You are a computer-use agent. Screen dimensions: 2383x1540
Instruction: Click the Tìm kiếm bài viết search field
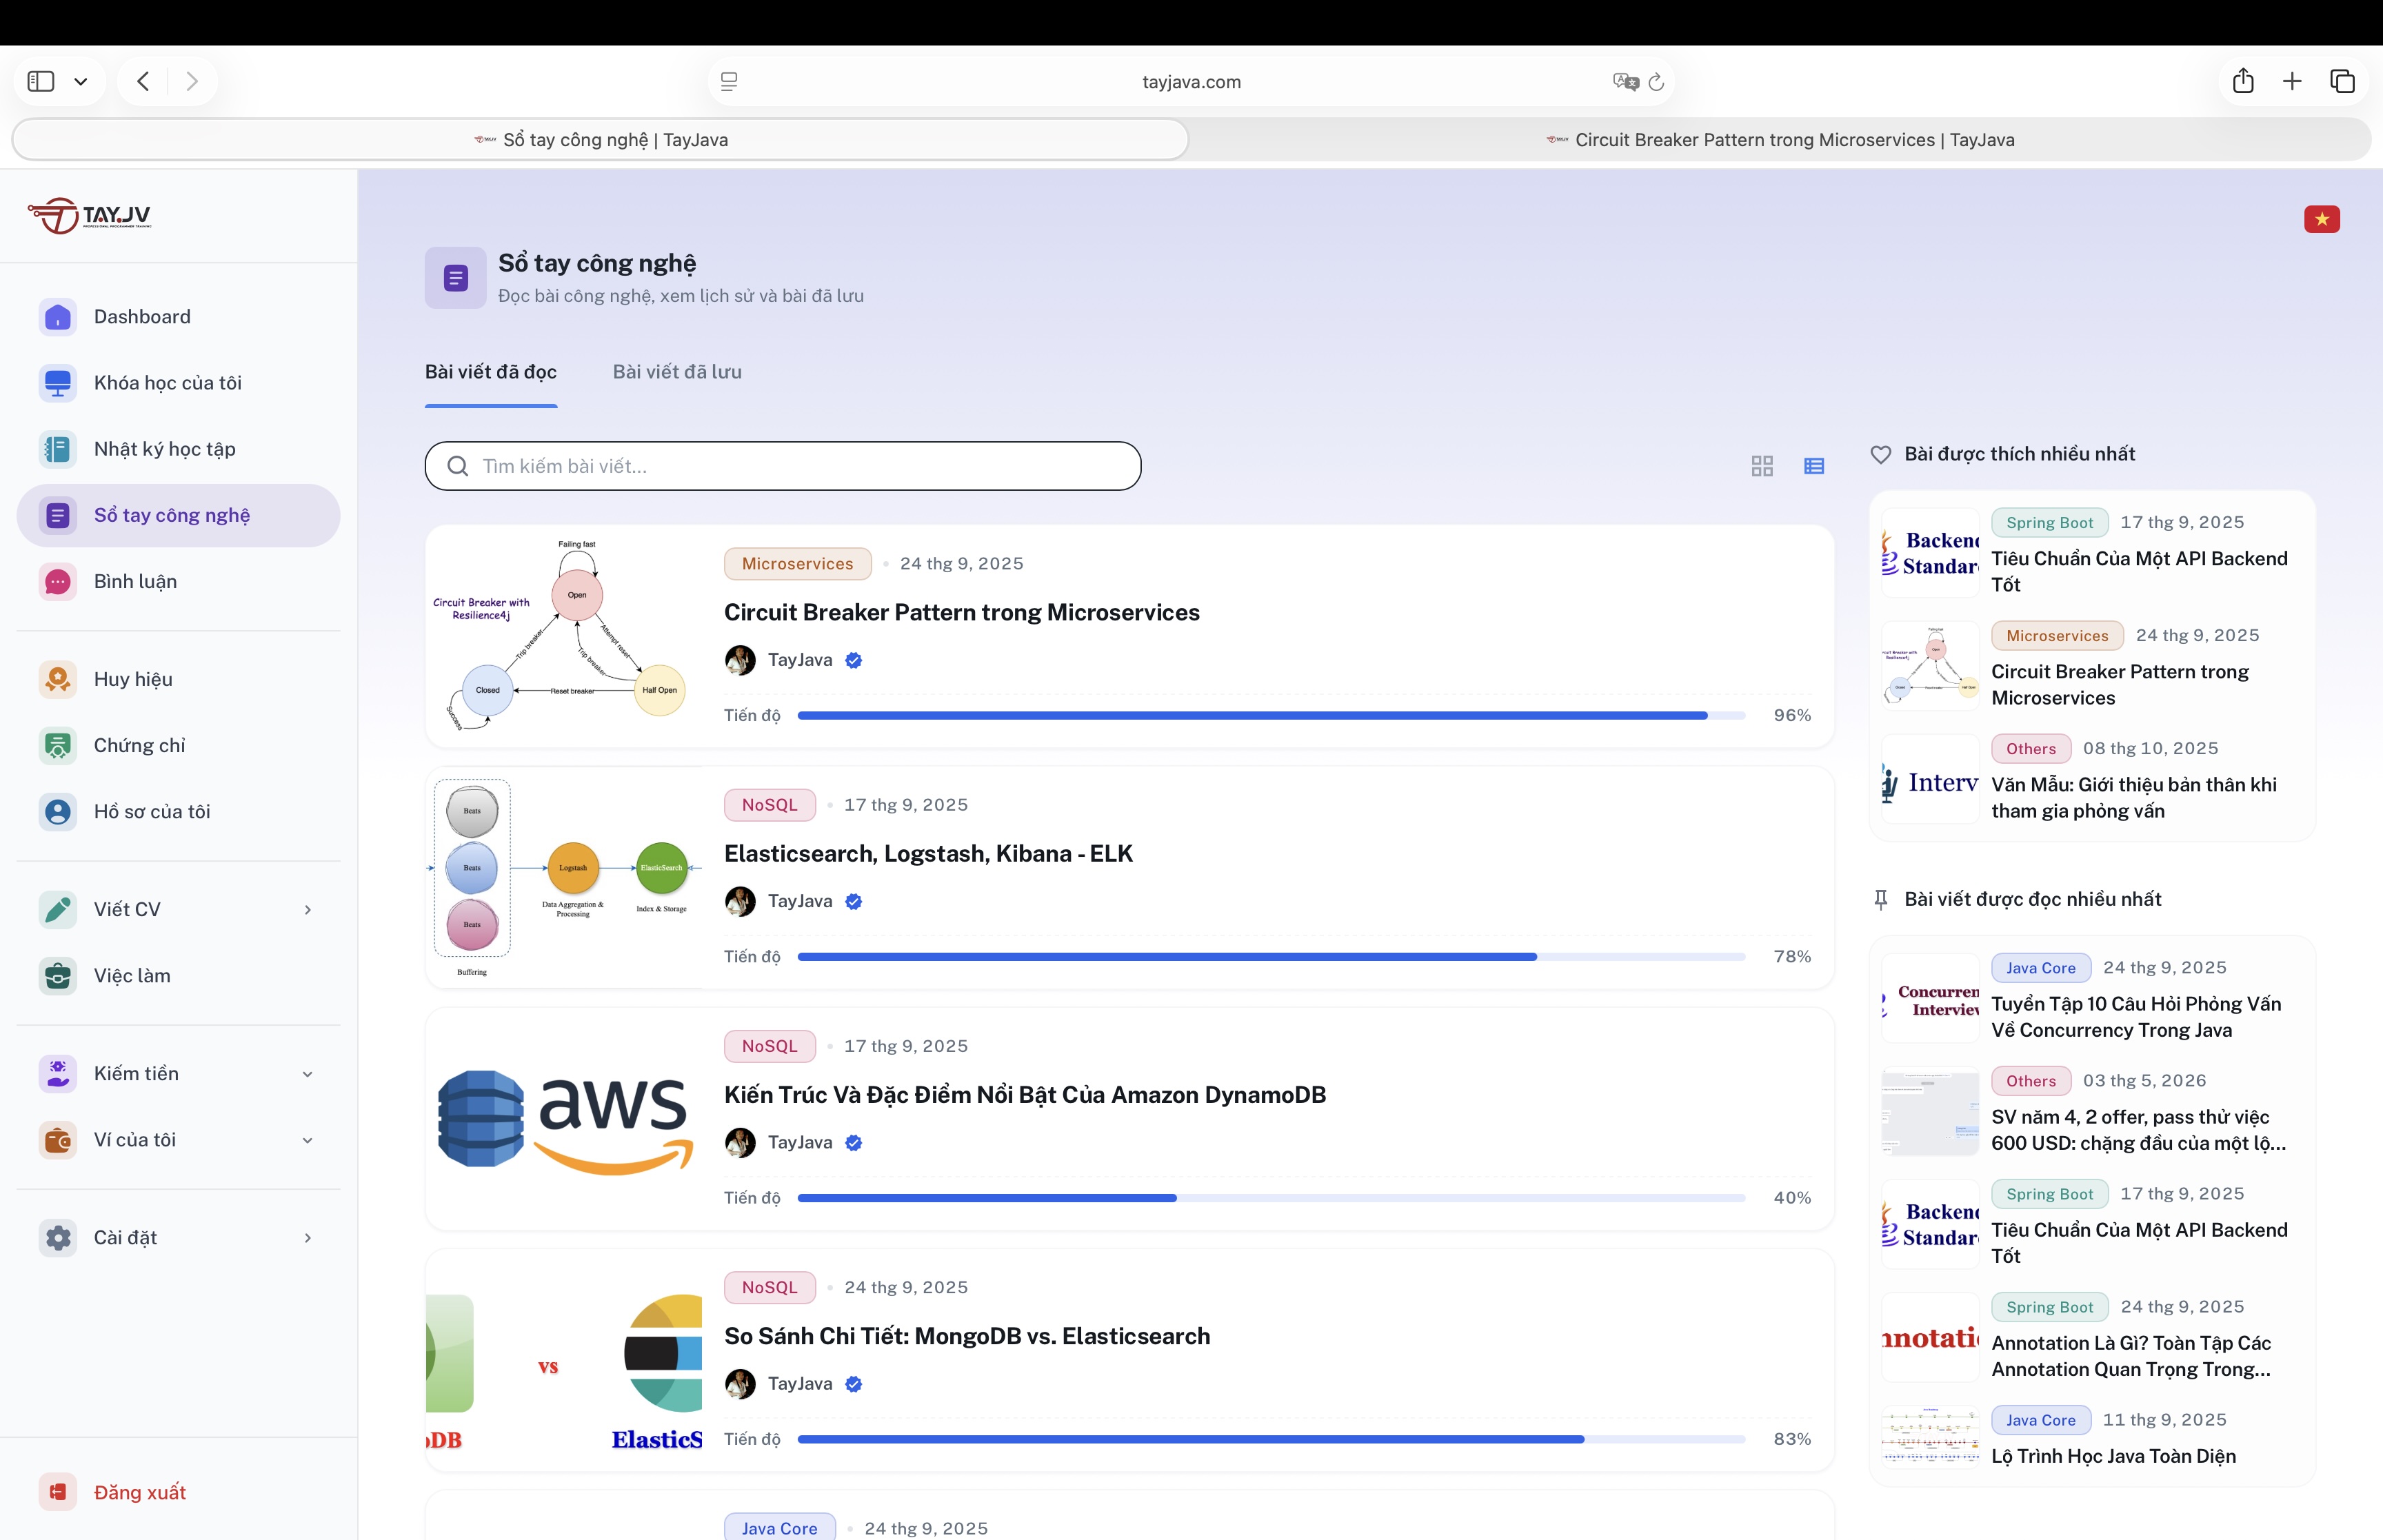tap(783, 466)
